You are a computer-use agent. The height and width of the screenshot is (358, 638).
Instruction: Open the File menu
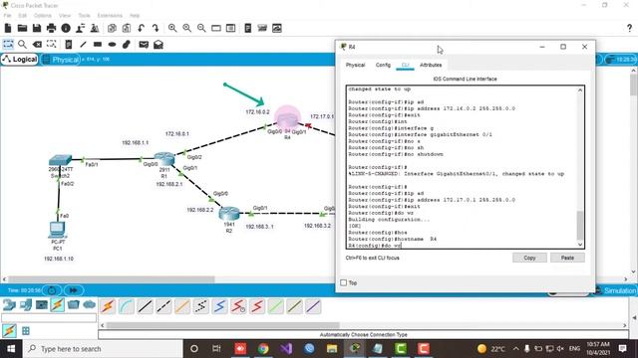pos(7,16)
